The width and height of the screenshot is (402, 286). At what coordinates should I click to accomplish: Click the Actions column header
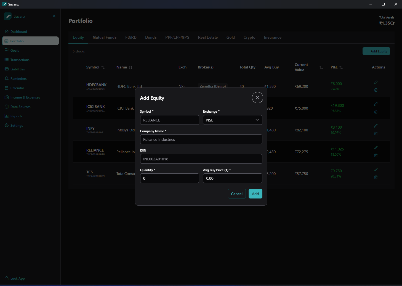tap(378, 67)
